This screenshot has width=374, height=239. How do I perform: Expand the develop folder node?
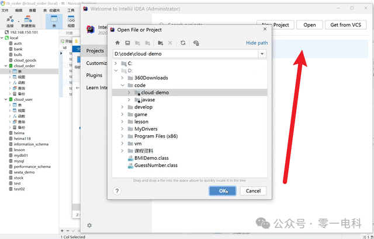click(122, 107)
